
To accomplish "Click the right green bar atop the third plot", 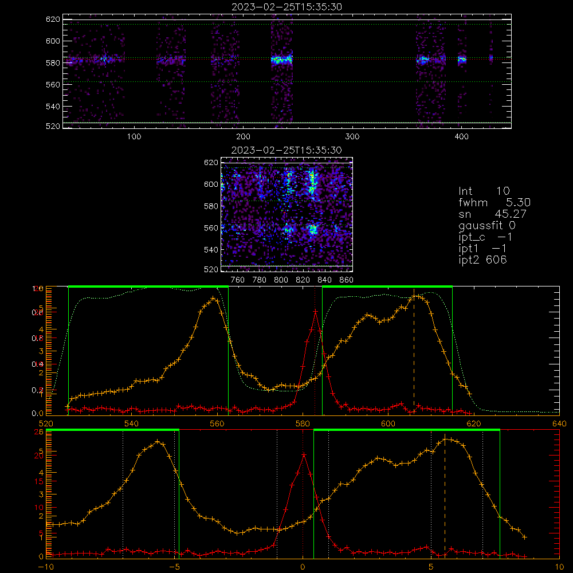I will (x=387, y=286).
